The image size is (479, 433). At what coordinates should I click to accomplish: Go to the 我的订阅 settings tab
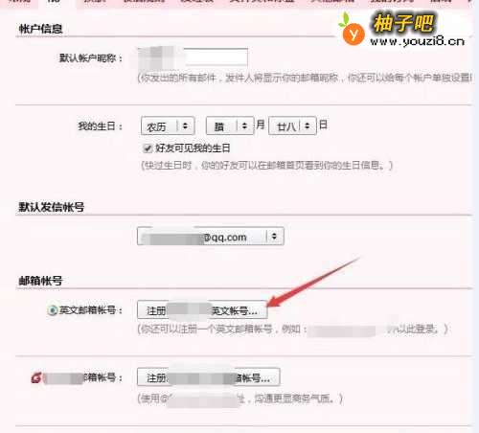click(392, 1)
